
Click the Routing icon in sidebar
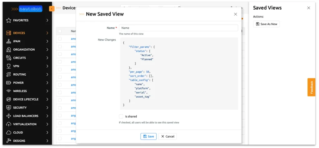point(8,75)
